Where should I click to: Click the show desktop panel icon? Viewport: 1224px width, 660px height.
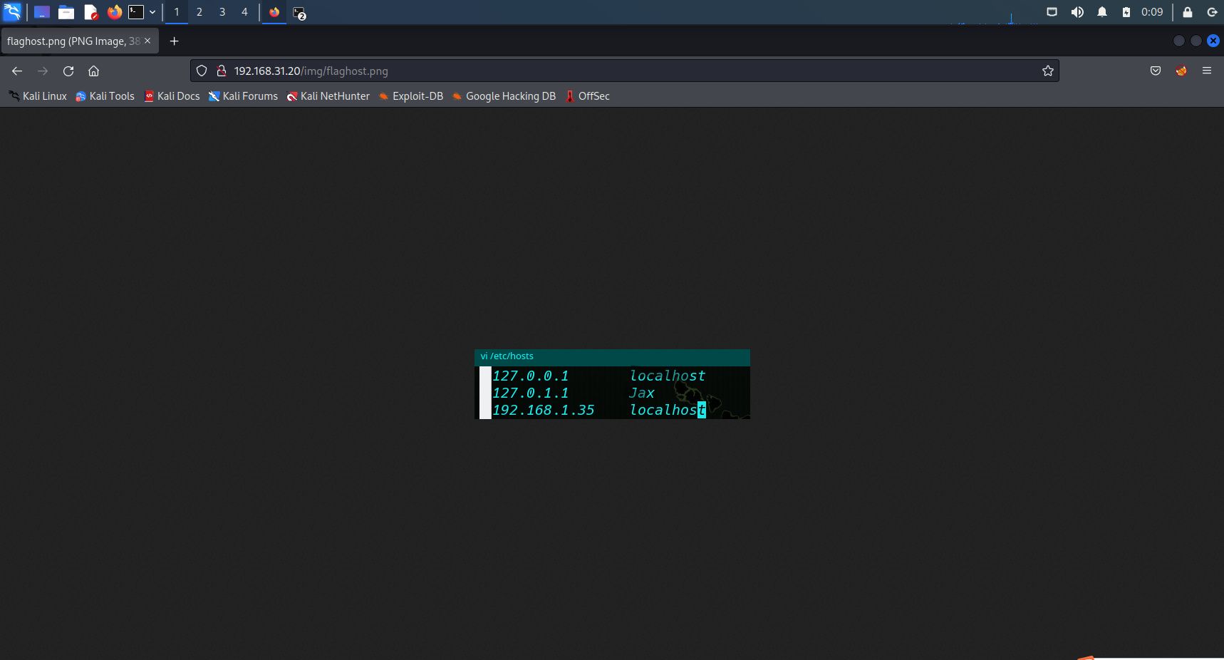point(42,12)
